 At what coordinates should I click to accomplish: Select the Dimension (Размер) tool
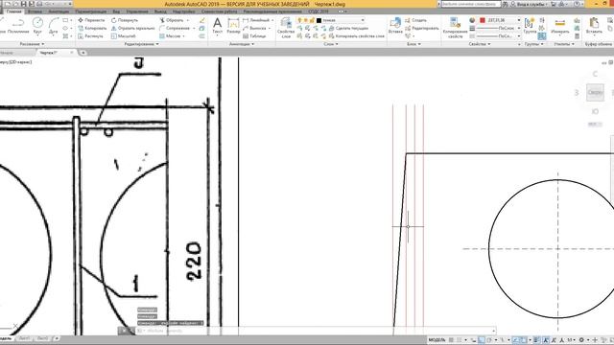[x=233, y=26]
